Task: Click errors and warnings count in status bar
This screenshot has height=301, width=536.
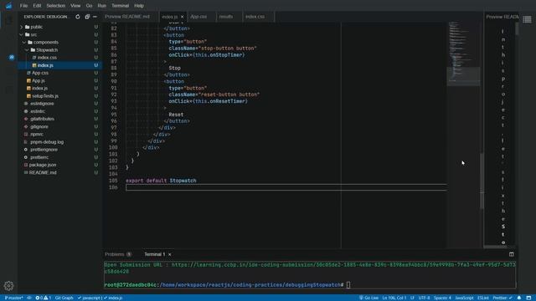Action: point(43,298)
